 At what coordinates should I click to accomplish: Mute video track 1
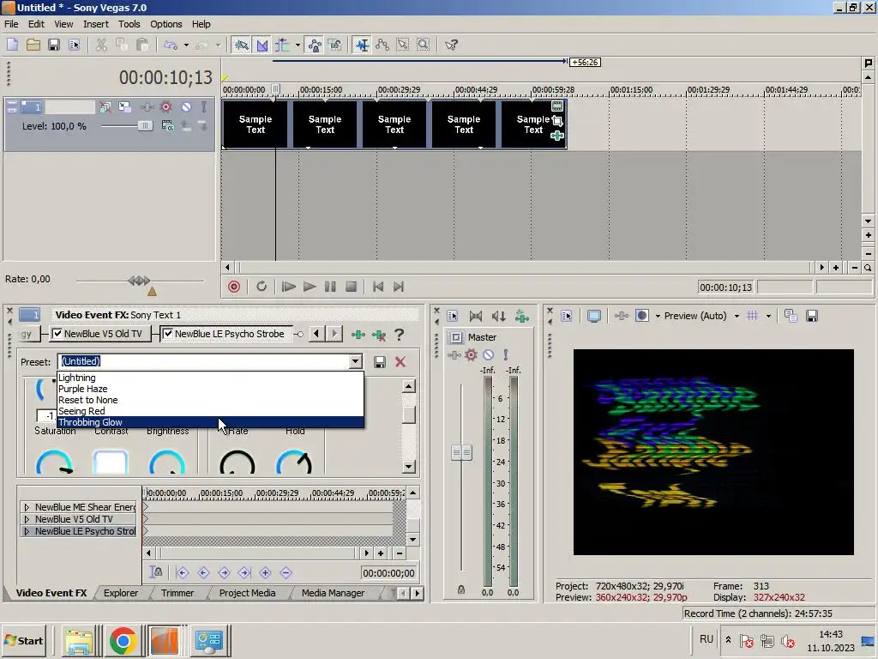(186, 106)
